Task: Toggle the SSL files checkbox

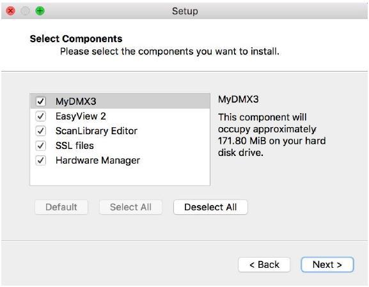Action: click(x=41, y=146)
